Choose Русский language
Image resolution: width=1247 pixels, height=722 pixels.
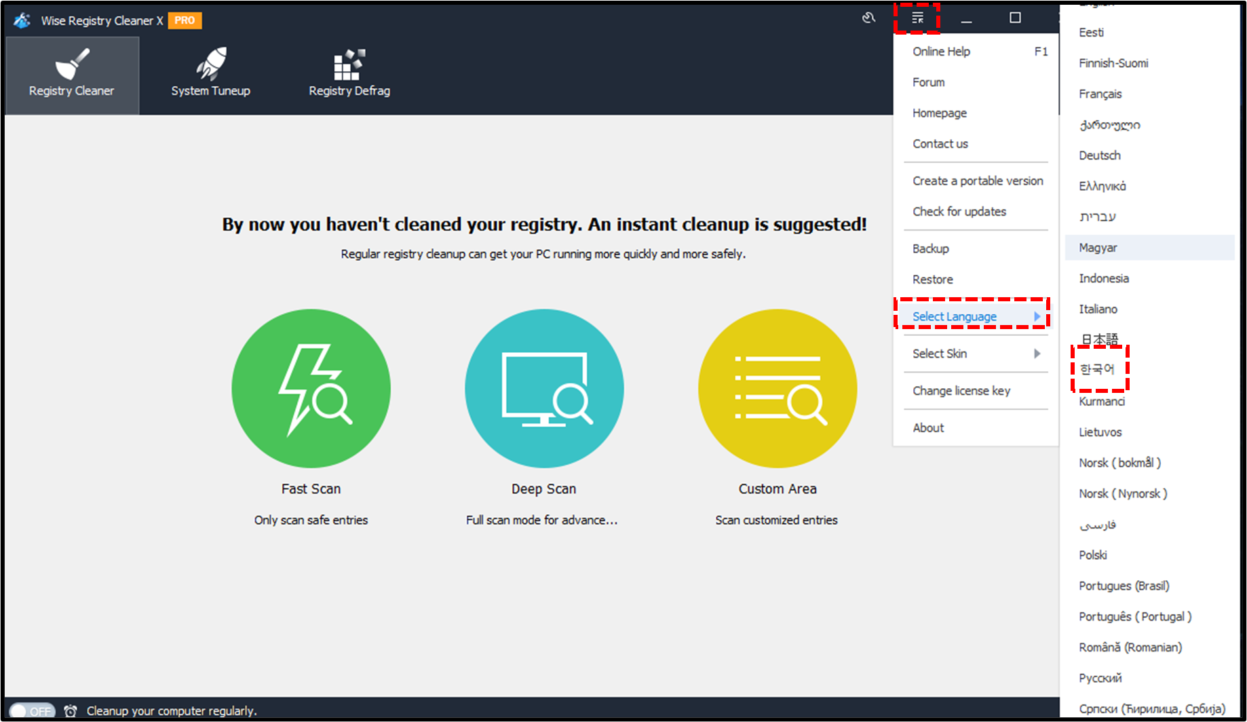point(1149,678)
